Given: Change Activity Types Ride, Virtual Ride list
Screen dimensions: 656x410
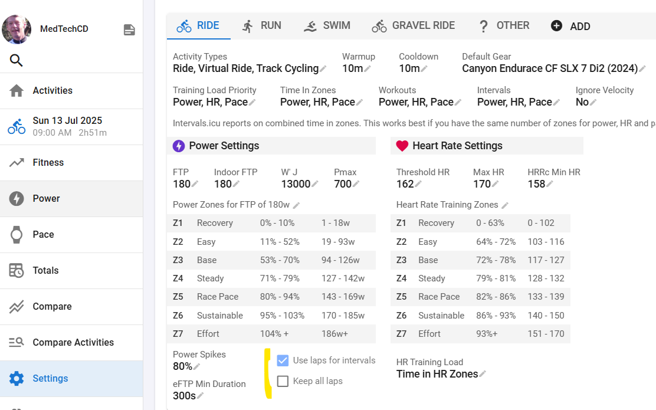Looking at the screenshot, I should (x=323, y=69).
